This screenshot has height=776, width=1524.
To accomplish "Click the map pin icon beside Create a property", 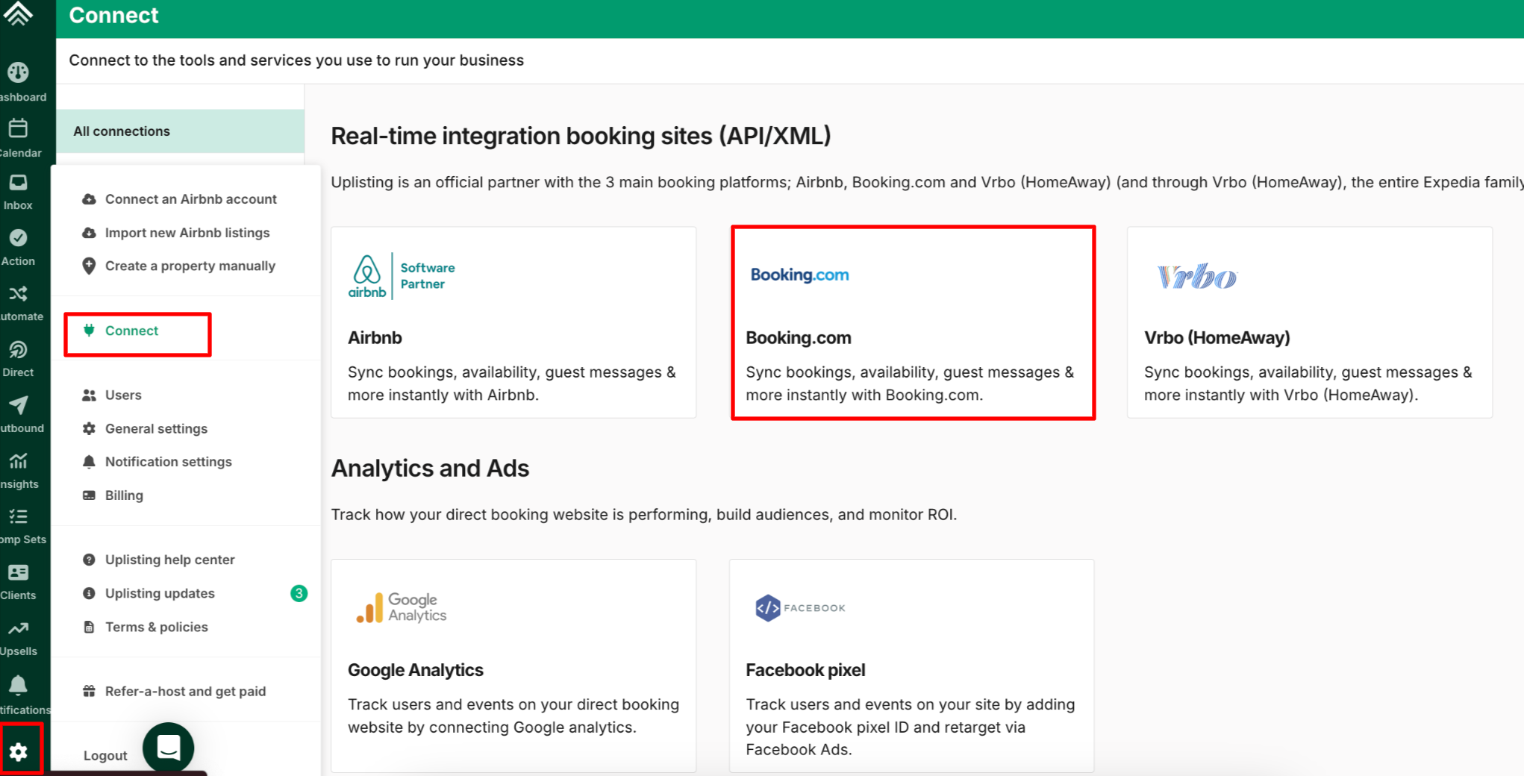I will click(89, 266).
